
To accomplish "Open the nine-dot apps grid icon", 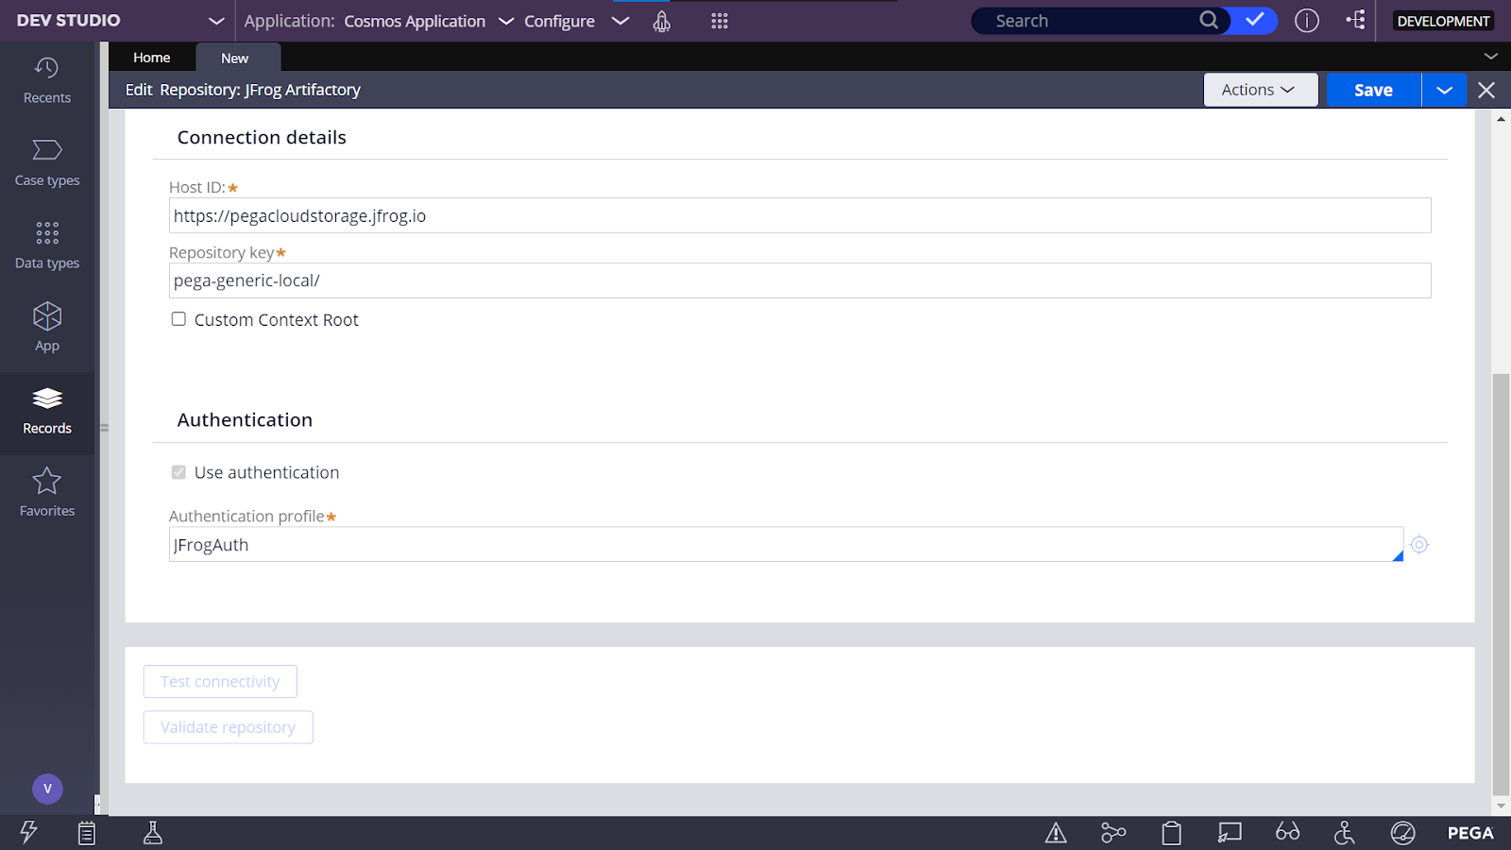I will [720, 21].
